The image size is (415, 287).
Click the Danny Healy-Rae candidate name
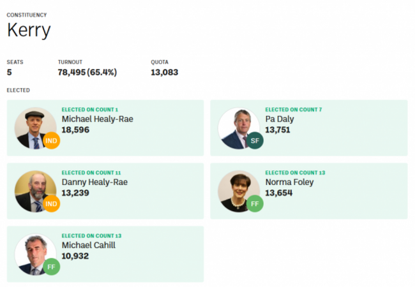coord(94,182)
